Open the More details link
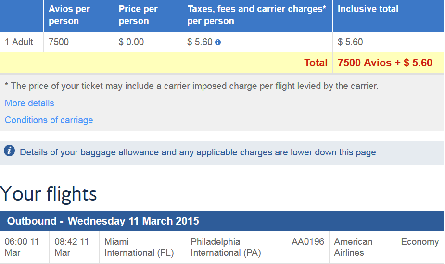Screen dimensions: 445x264 coord(29,103)
